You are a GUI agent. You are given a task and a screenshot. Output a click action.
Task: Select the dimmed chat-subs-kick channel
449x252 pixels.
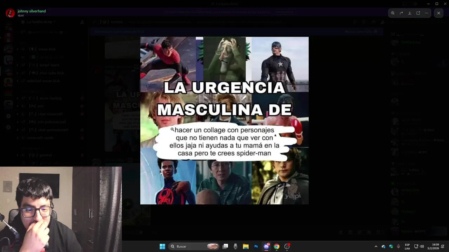tap(51, 73)
